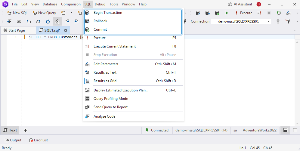Click the greyed-out connect plug icon

click(x=278, y=21)
